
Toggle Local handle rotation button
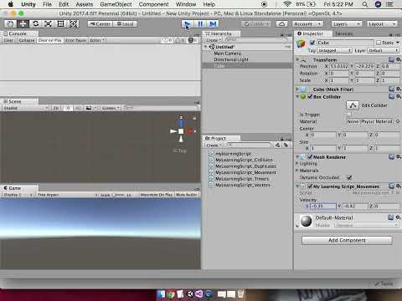point(125,24)
